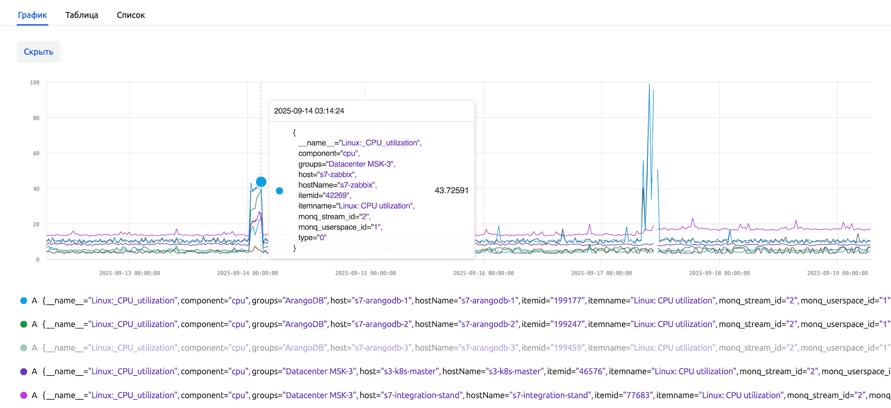
Task: Click green swatch for s7-arangodb-2 series
Action: point(23,324)
